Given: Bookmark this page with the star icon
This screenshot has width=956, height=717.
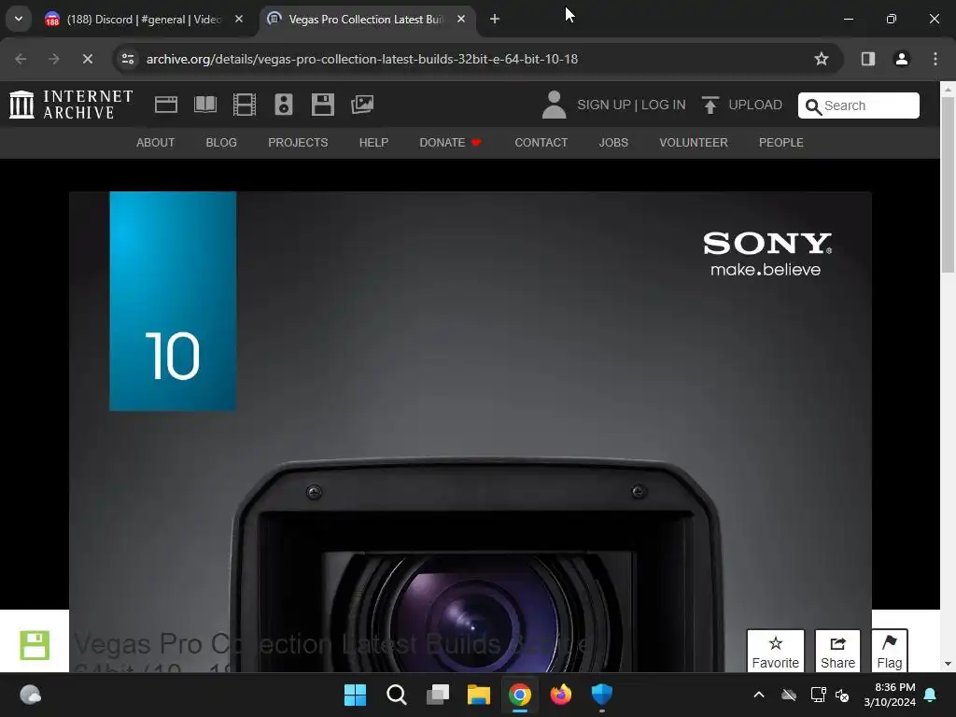Looking at the screenshot, I should 822,59.
